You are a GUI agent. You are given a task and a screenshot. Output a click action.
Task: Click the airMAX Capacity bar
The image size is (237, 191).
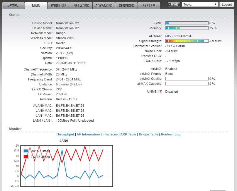187,84
